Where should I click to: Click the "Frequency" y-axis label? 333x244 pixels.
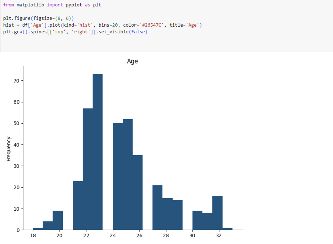click(x=9, y=149)
